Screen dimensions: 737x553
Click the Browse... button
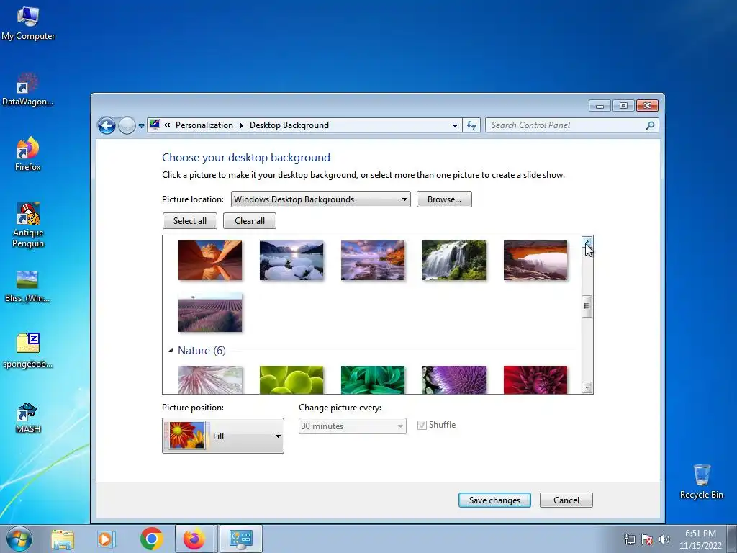[x=444, y=199]
